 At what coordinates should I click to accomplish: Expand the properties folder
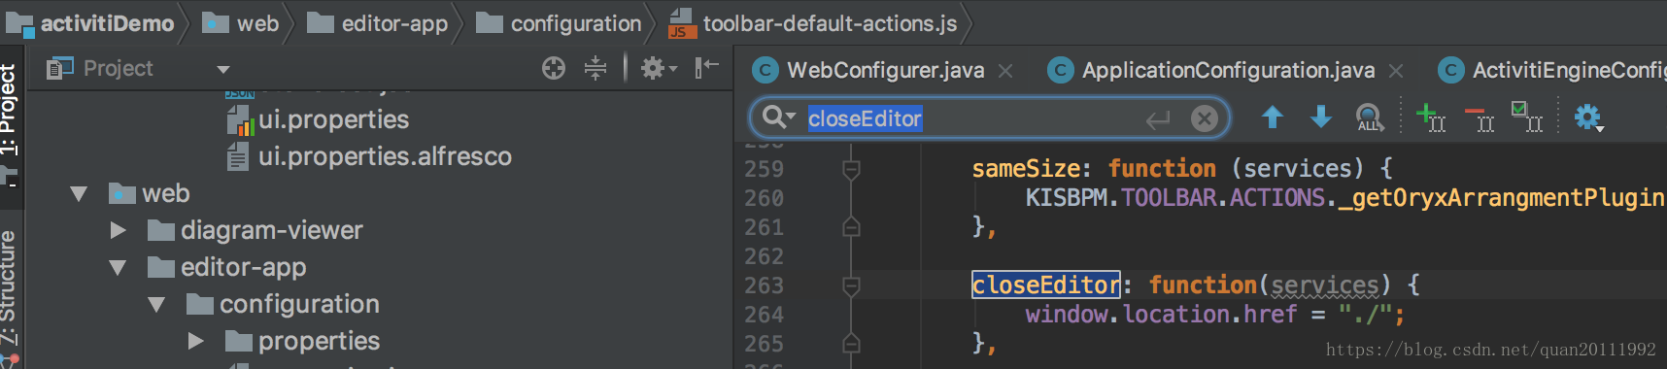click(x=195, y=342)
